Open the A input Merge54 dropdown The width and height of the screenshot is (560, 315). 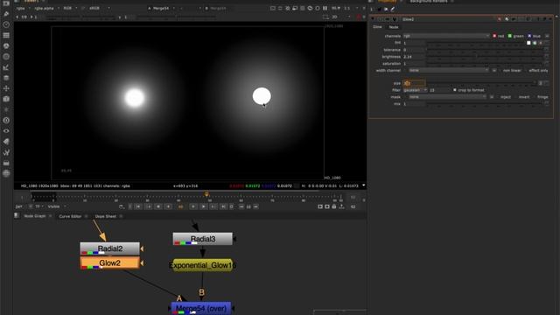point(161,8)
